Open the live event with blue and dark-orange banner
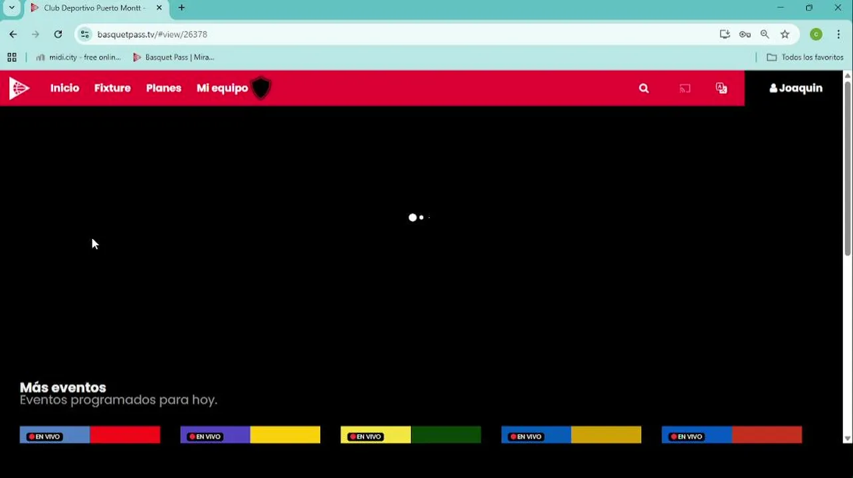Image resolution: width=853 pixels, height=478 pixels. coord(732,435)
